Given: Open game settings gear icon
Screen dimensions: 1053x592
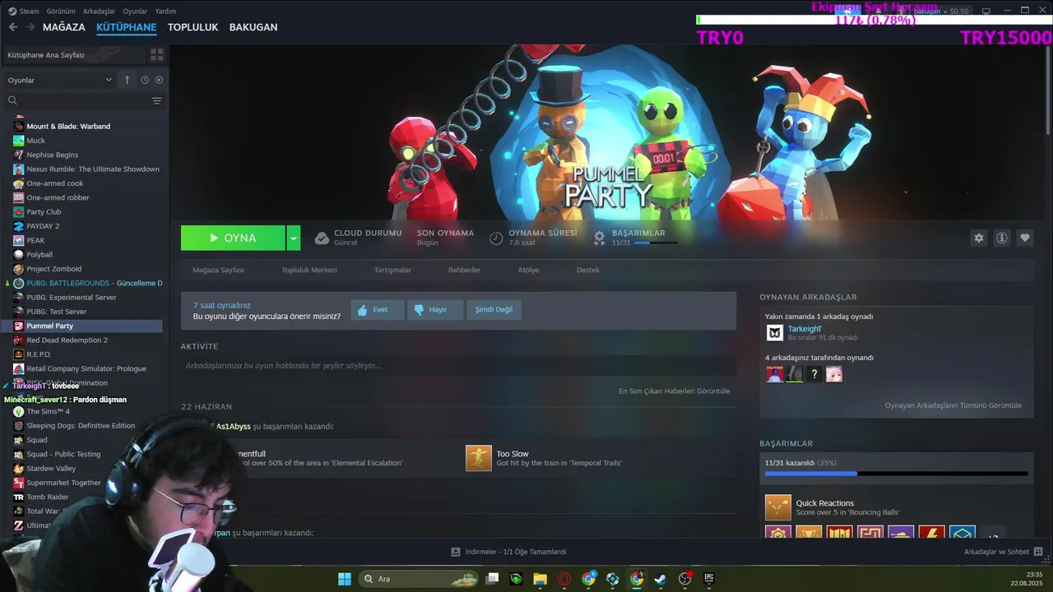Looking at the screenshot, I should point(979,238).
